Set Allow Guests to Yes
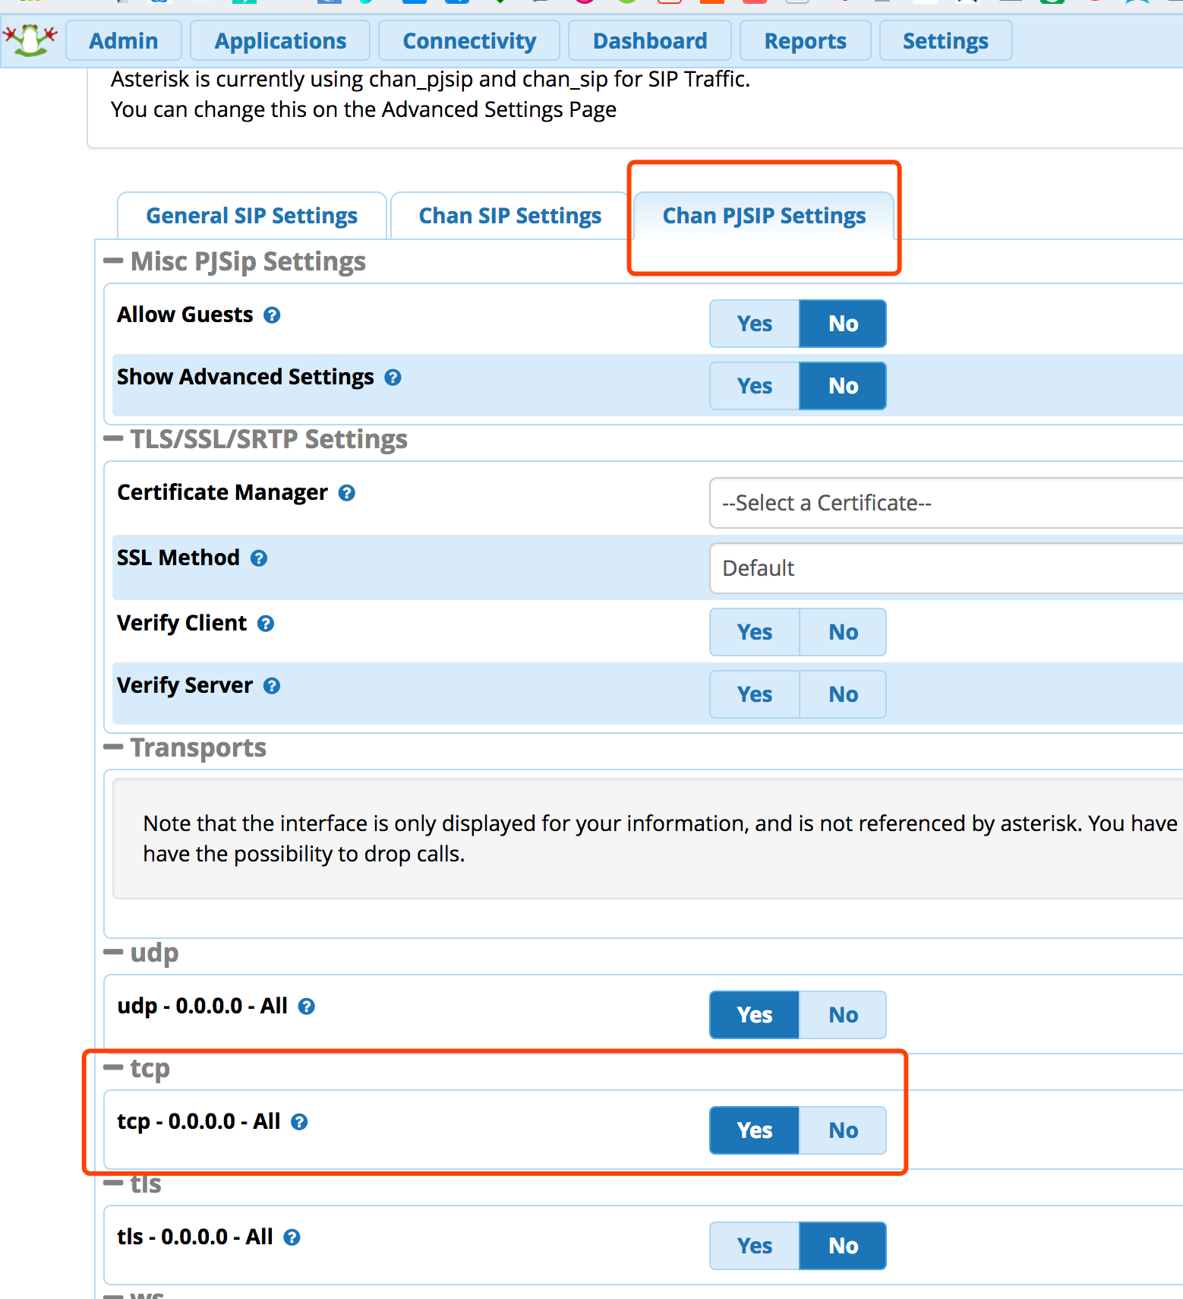The image size is (1183, 1299). coord(754,324)
